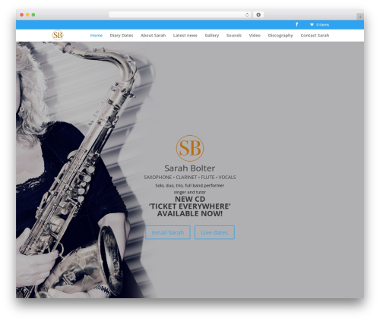Open the Latest news page
The height and width of the screenshot is (321, 380).
pyautogui.click(x=185, y=36)
